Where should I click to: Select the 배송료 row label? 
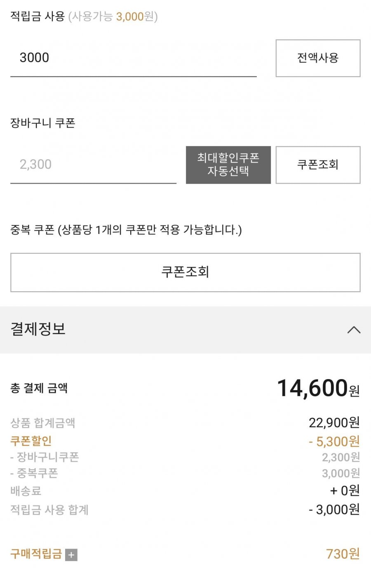pyautogui.click(x=26, y=491)
